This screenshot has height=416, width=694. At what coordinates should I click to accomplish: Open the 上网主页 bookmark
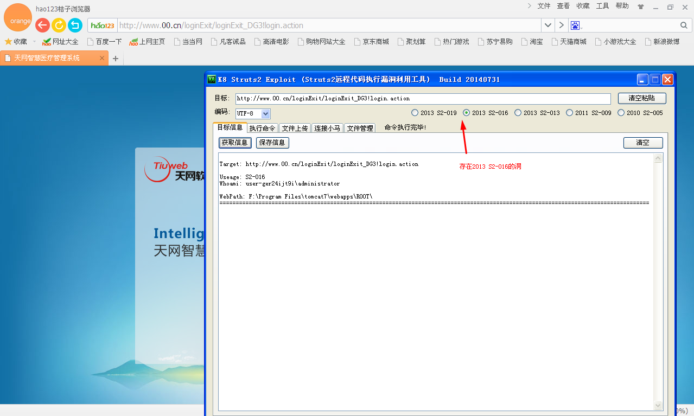pos(147,42)
